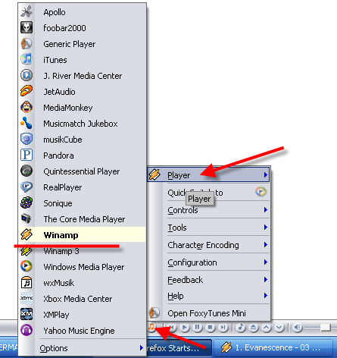337x358 pixels.
Task: Click the orange FoxyTunes main menu icon
Action: click(151, 327)
